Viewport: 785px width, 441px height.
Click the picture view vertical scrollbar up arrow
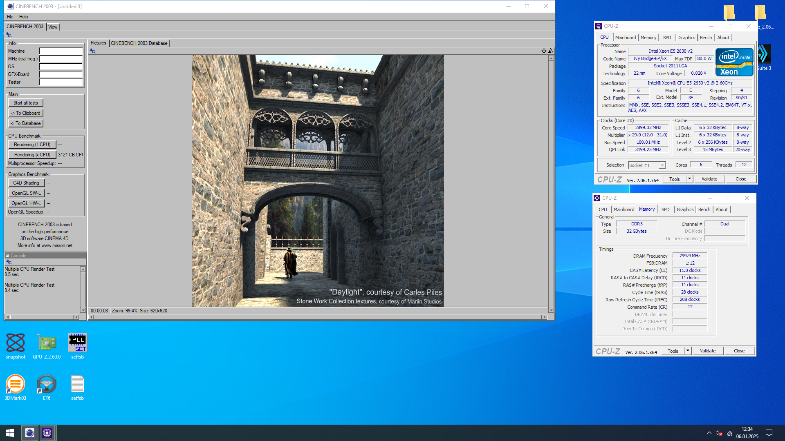tap(551, 58)
